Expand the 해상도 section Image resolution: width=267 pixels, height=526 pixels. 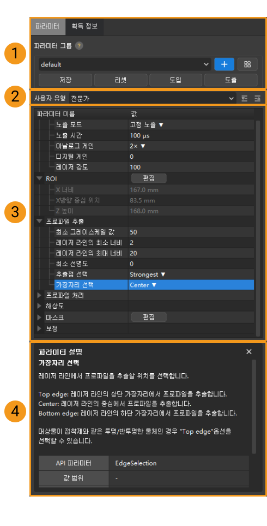pos(40,306)
